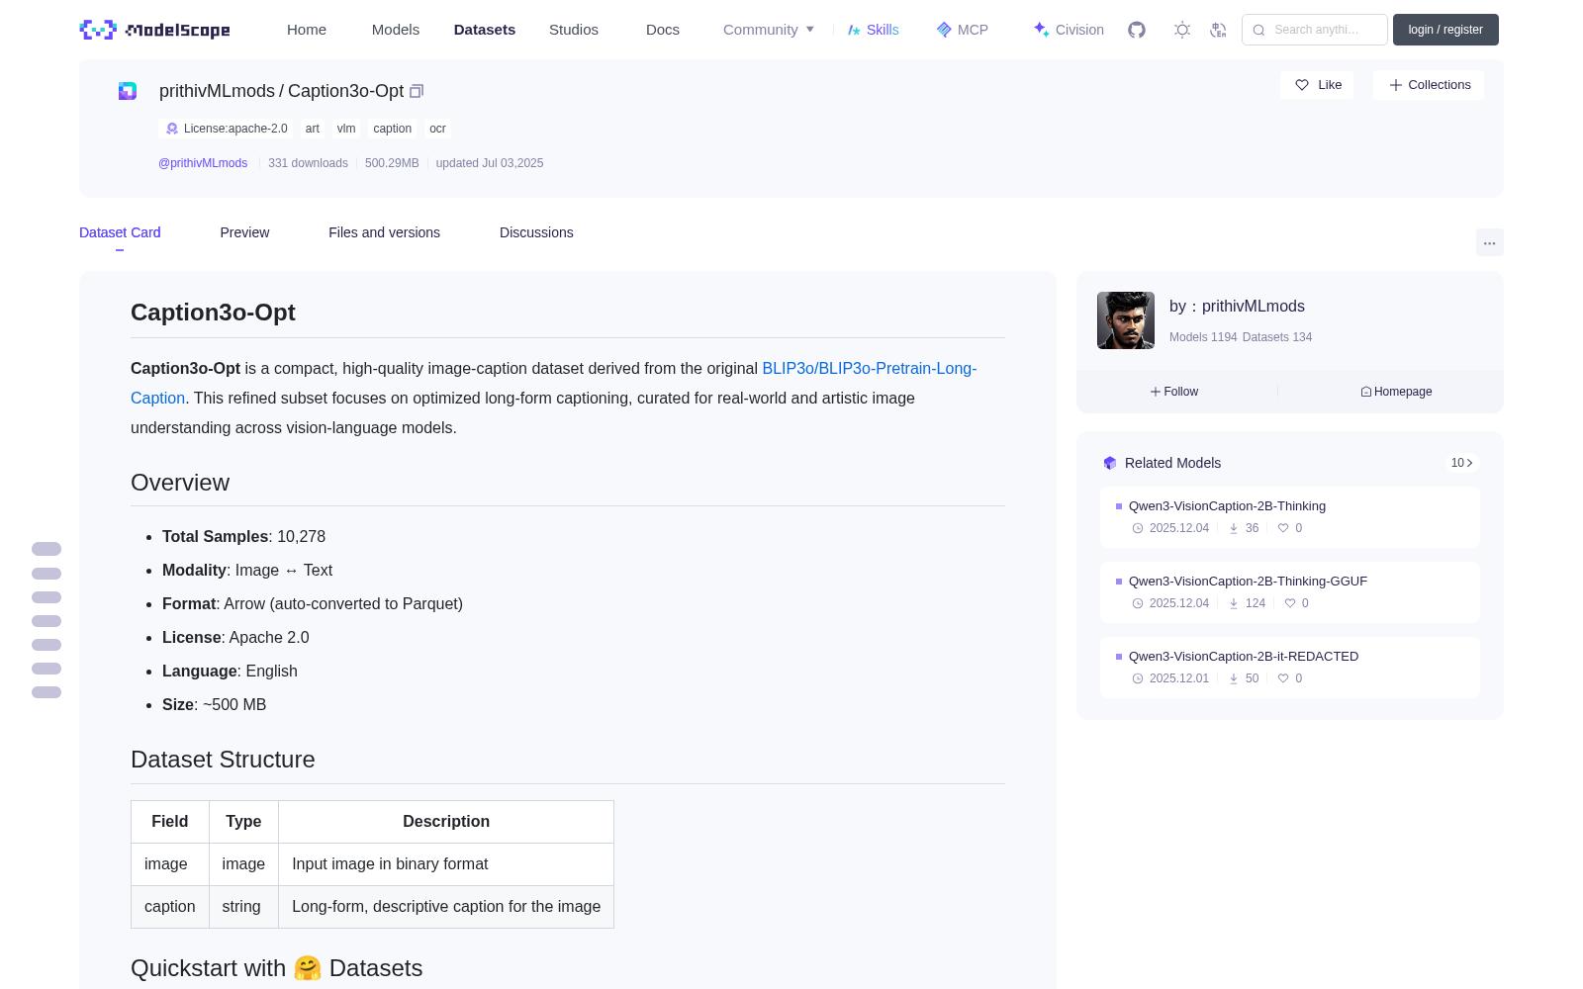Open Qwen3-VisionCaption-2B-Thinking model card
Viewport: 1583px width, 989px height.
[1290, 517]
